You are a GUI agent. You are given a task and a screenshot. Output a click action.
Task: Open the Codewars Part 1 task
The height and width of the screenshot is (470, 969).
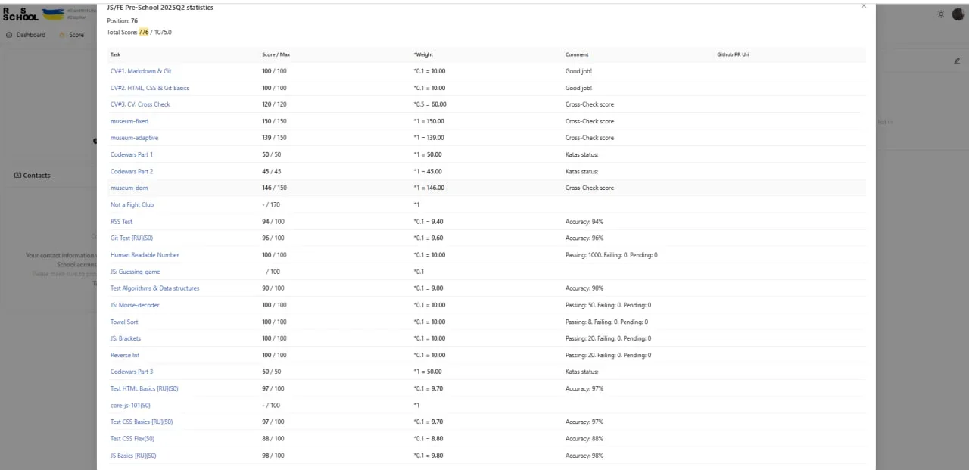coord(132,154)
